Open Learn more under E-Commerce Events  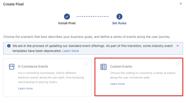tap(25, 89)
